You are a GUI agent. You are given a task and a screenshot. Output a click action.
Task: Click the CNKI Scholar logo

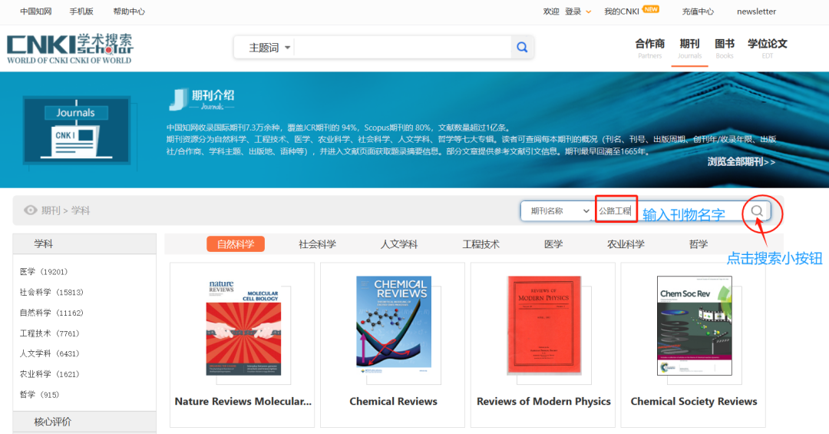coord(69,48)
